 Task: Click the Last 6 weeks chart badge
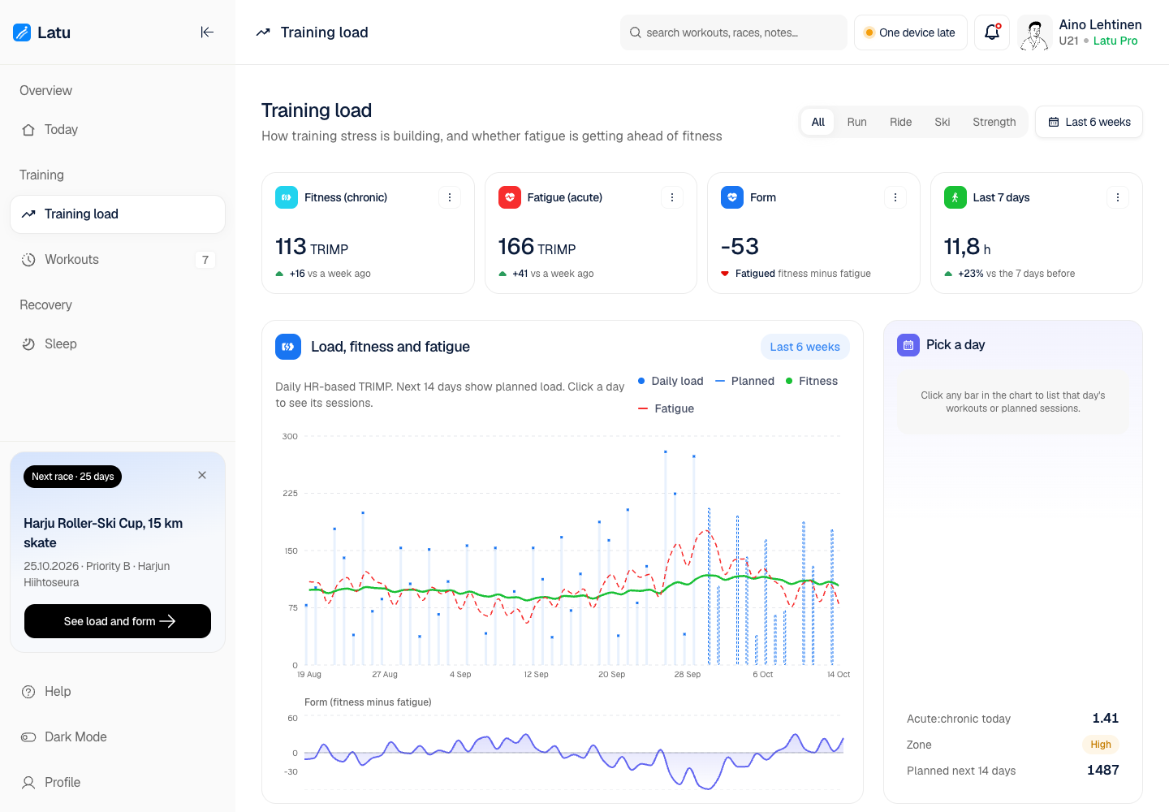[805, 347]
